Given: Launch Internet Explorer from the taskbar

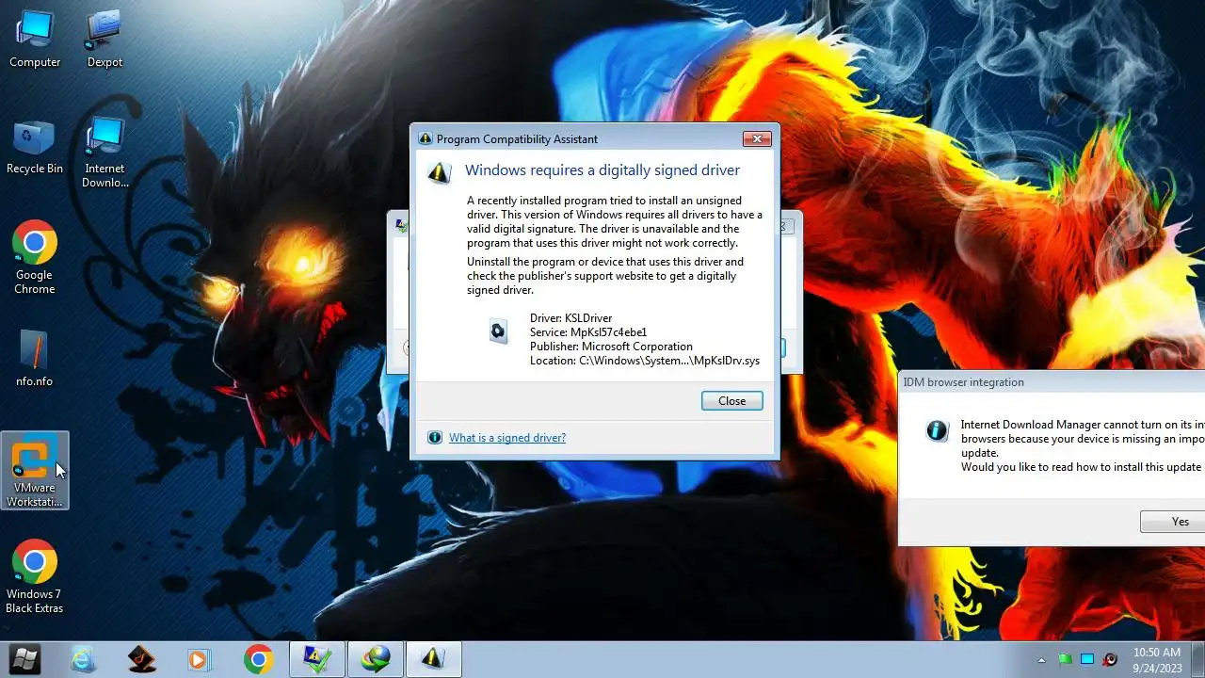Looking at the screenshot, I should click(x=83, y=659).
